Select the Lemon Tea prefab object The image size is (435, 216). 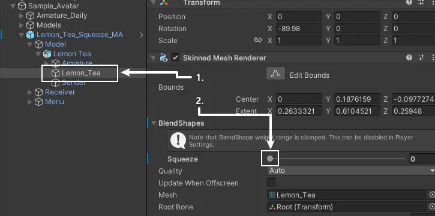click(72, 54)
